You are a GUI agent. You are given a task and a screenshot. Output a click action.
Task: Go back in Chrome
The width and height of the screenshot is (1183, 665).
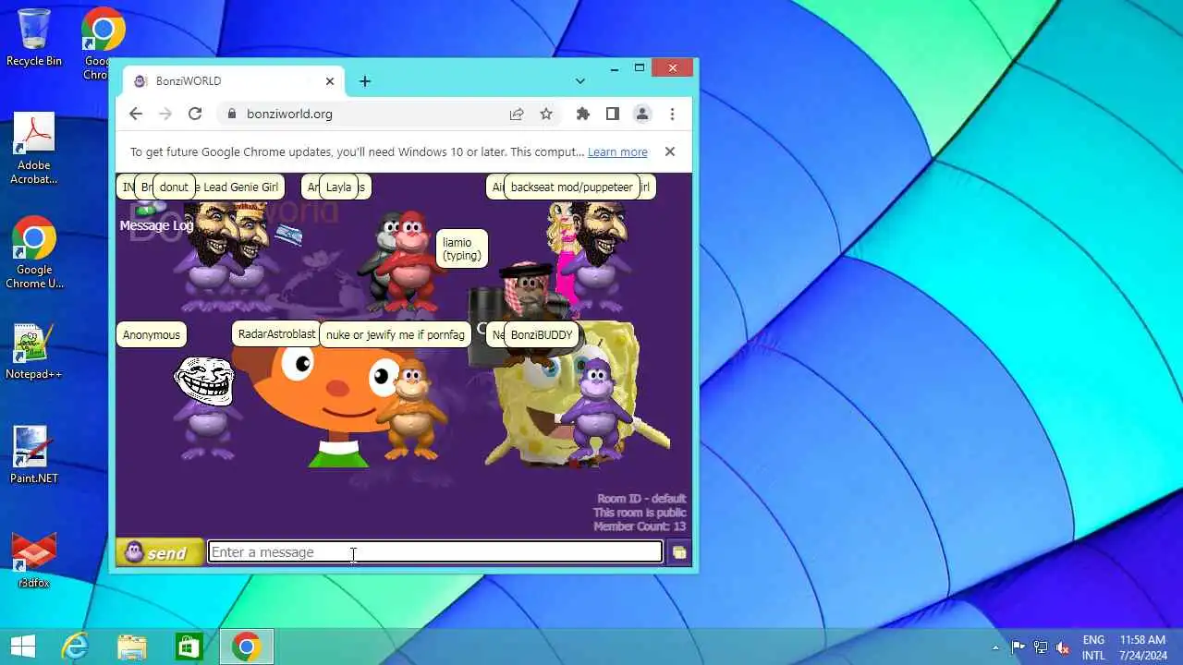136,114
